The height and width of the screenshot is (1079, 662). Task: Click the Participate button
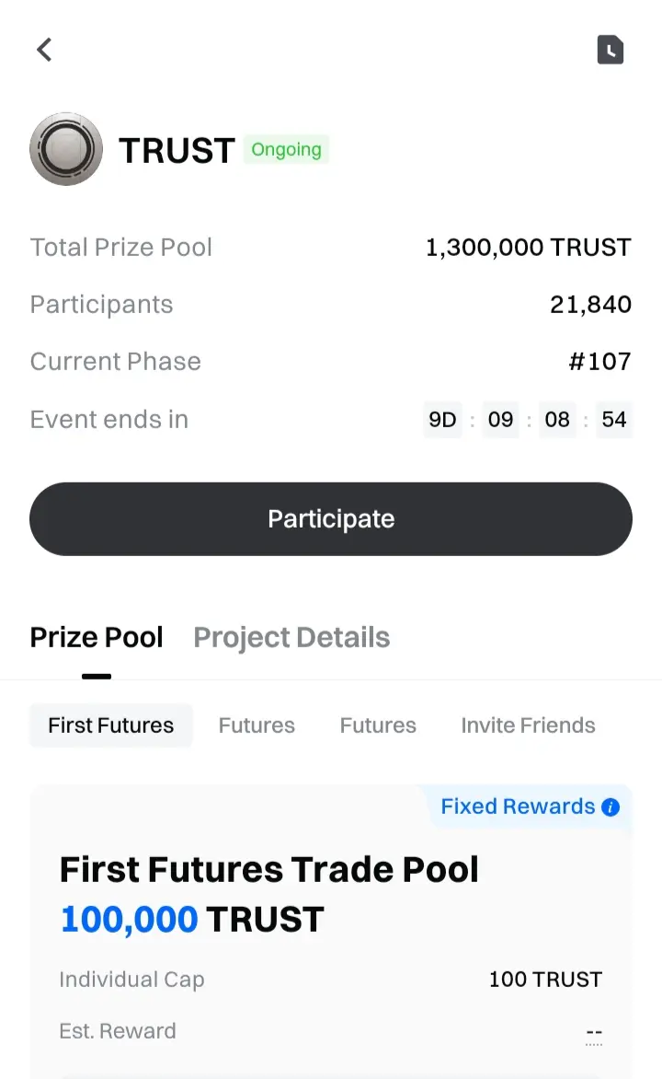coord(331,519)
